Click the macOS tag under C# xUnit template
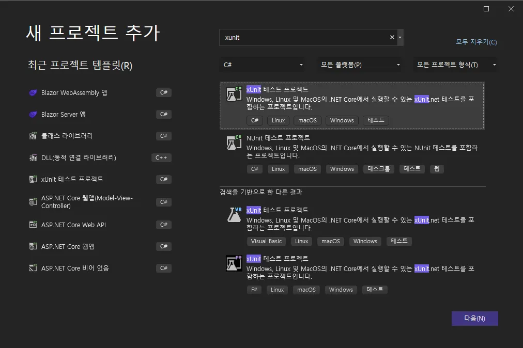This screenshot has width=523, height=348. [x=307, y=120]
